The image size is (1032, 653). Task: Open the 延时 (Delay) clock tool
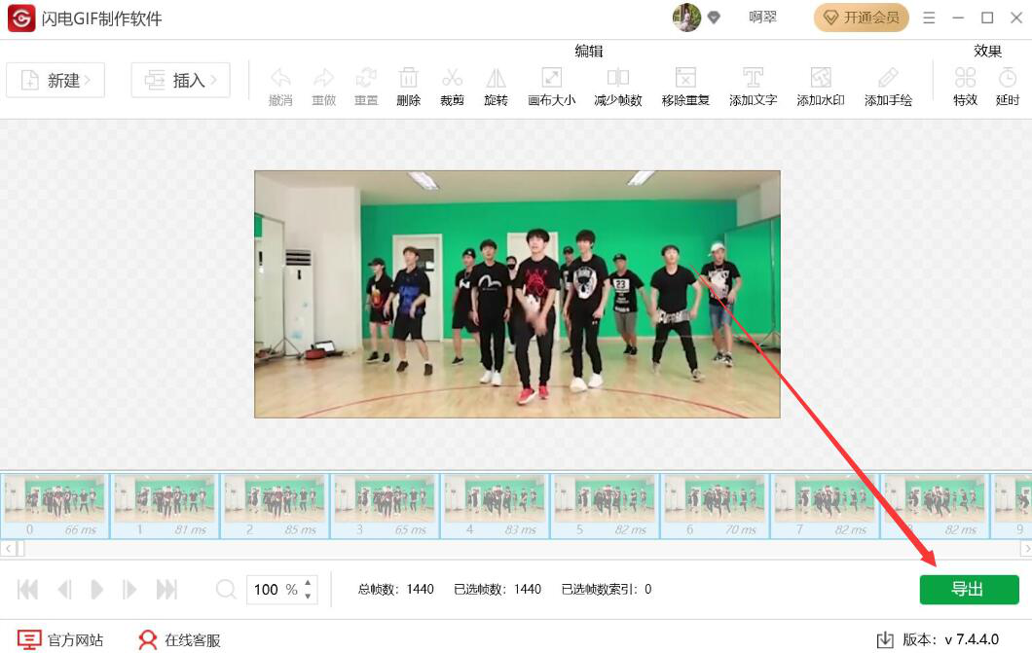point(1008,87)
